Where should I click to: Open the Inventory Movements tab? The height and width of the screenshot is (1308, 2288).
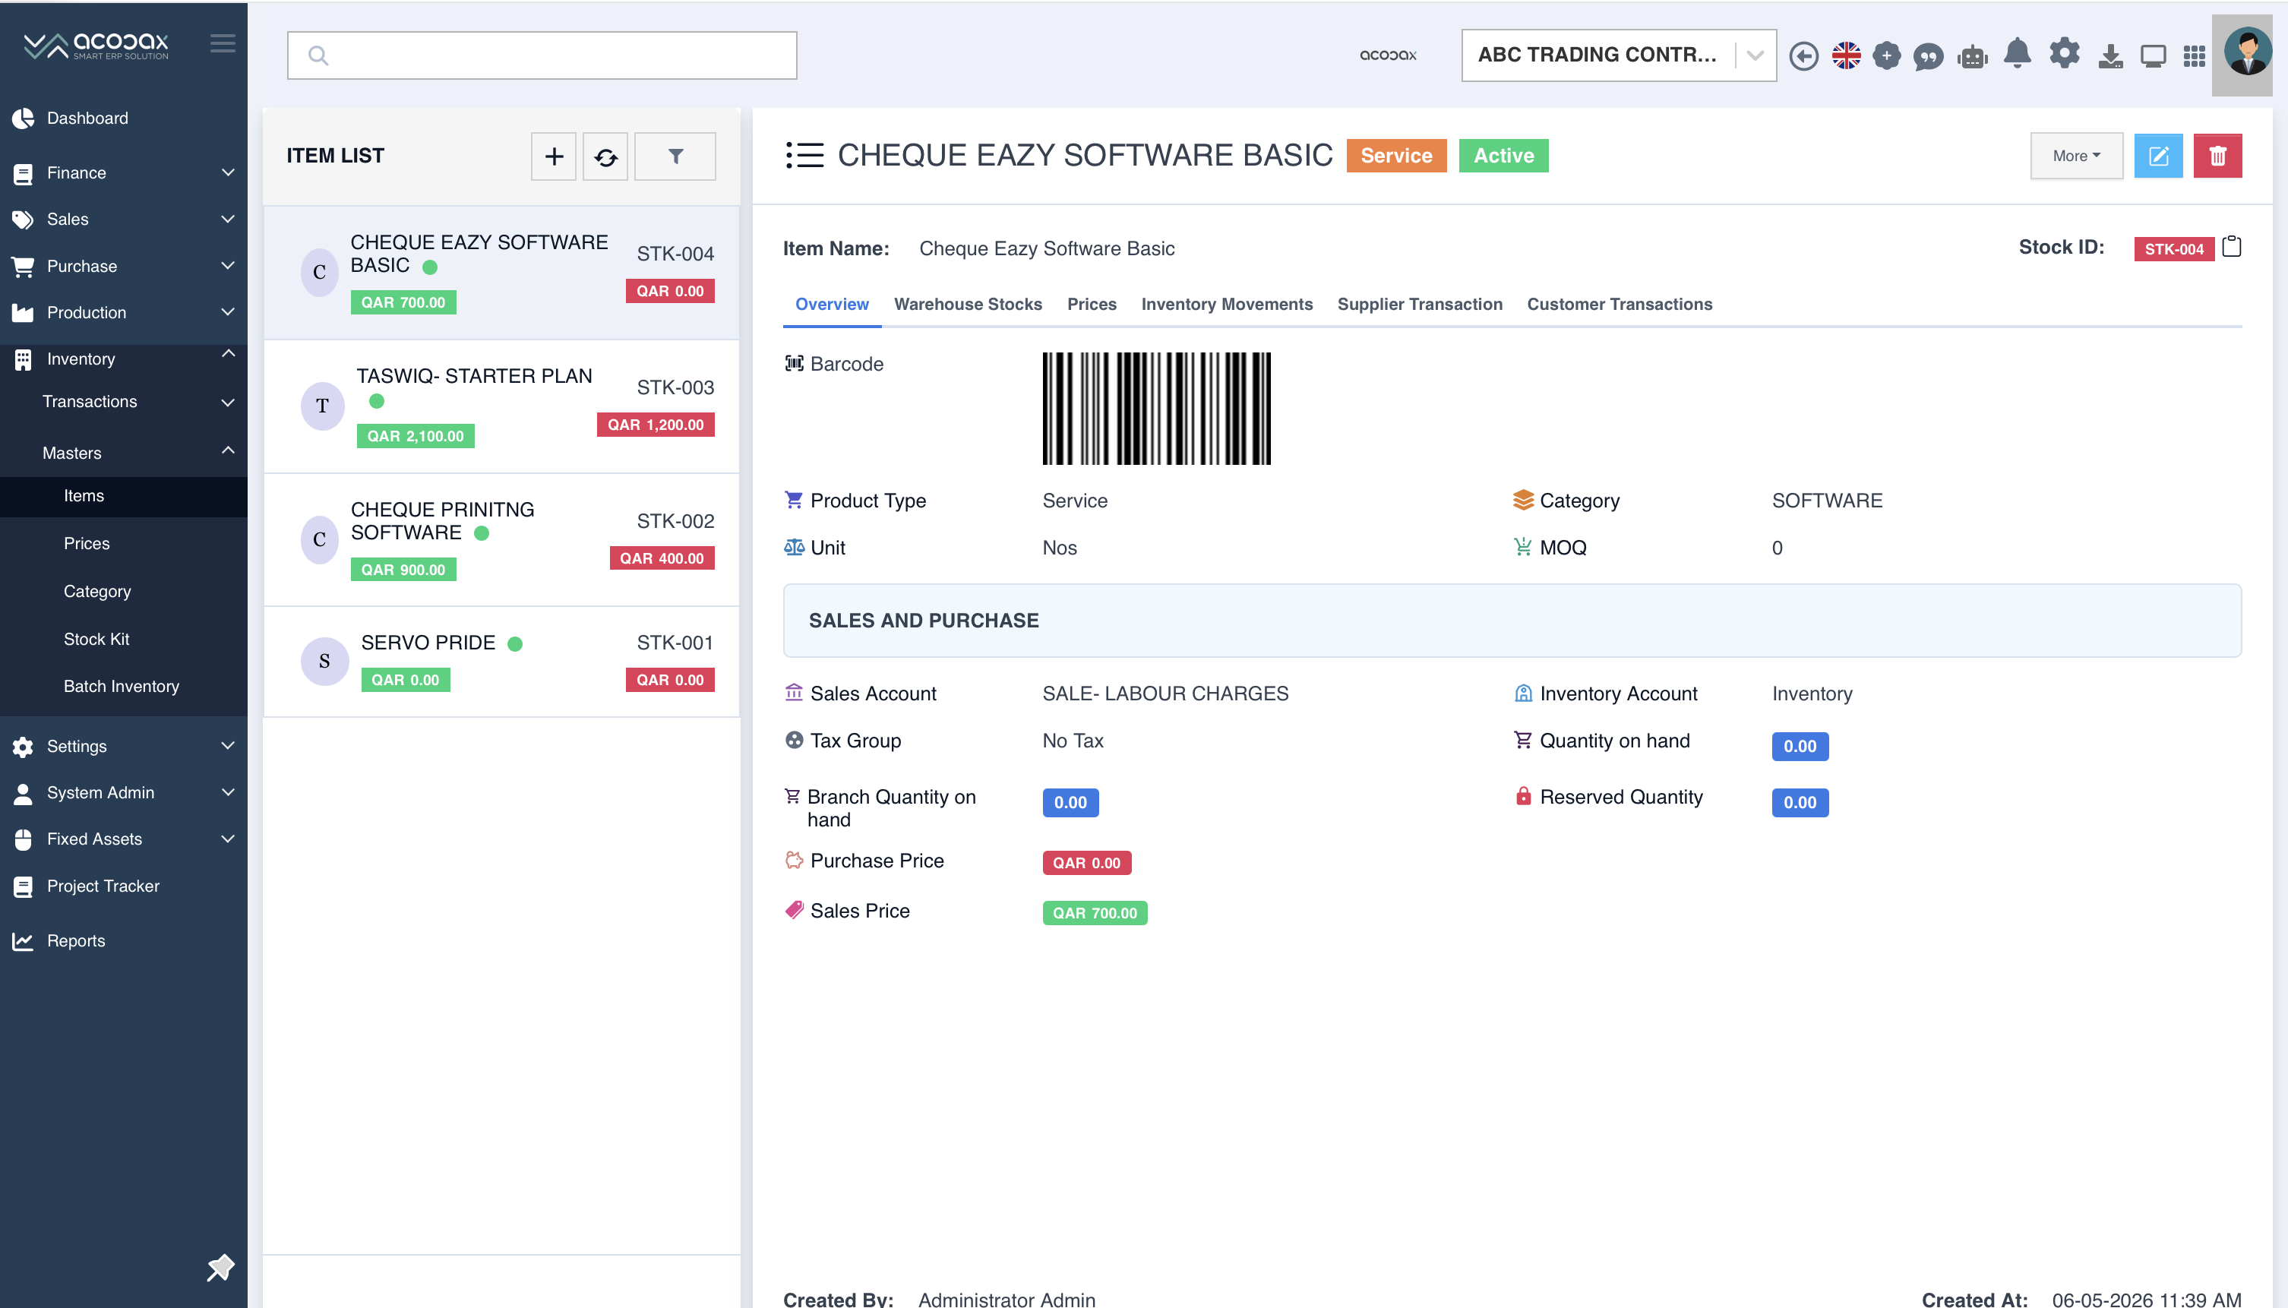(x=1227, y=305)
